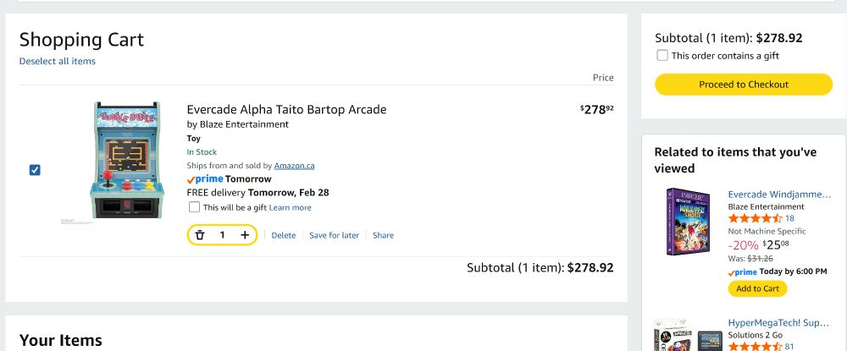Click the trash icon in quantity selector
This screenshot has width=847, height=351.
[x=200, y=235]
